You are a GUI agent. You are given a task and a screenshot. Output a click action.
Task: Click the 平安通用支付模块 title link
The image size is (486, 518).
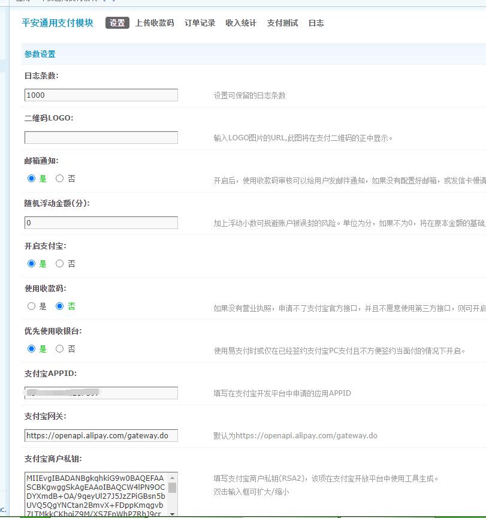click(x=58, y=23)
